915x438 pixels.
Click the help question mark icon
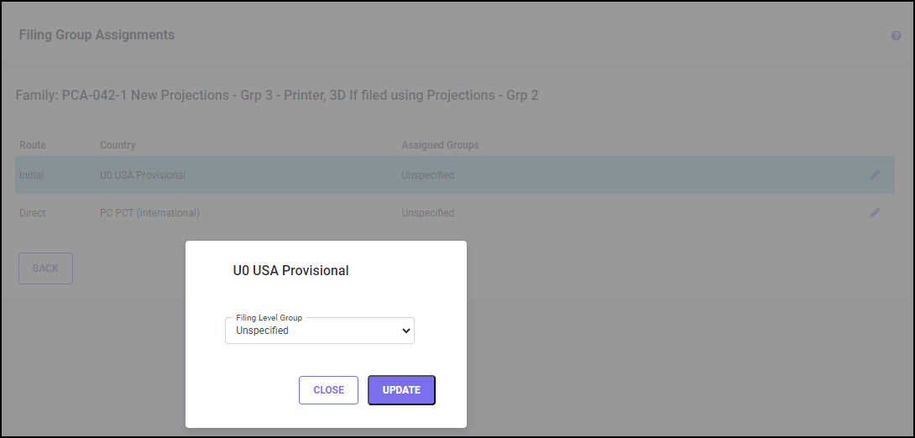896,36
